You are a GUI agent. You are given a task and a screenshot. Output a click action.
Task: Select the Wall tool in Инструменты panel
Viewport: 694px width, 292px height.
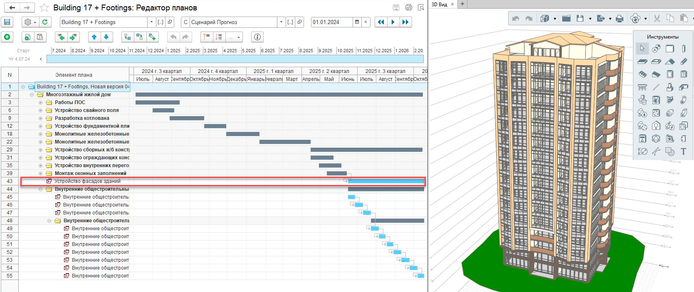tap(669, 49)
